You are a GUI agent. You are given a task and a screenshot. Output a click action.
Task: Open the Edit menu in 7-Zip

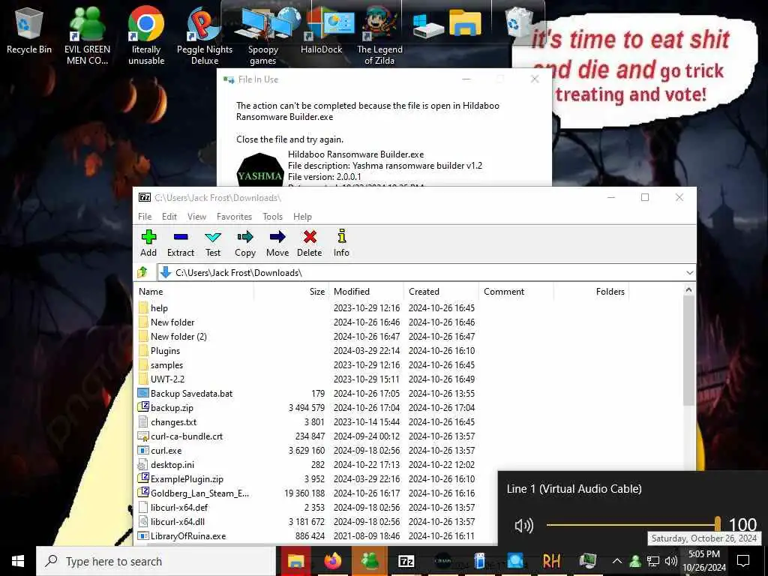click(169, 217)
